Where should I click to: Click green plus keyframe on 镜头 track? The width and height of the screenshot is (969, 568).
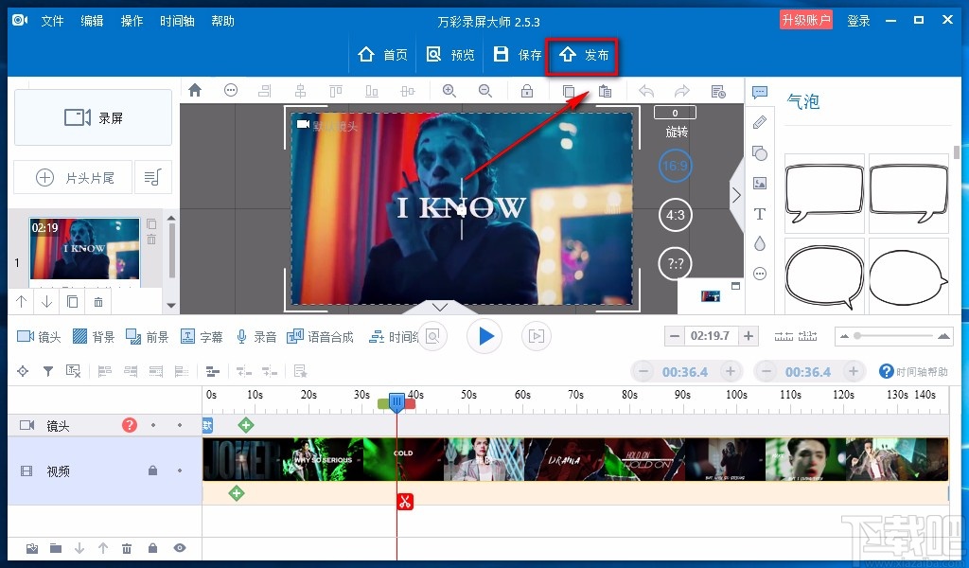pyautogui.click(x=246, y=425)
